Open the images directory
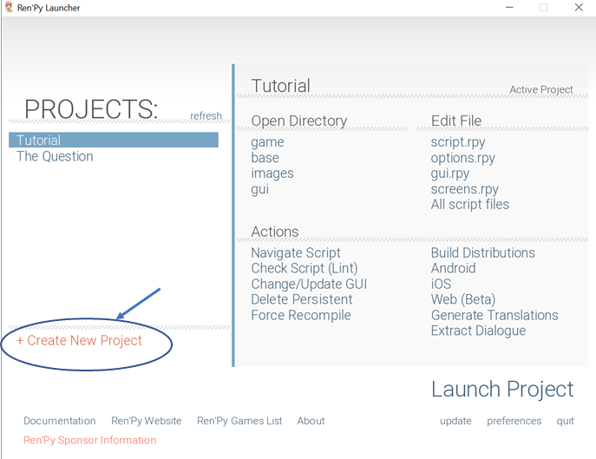The image size is (596, 459). point(272,174)
